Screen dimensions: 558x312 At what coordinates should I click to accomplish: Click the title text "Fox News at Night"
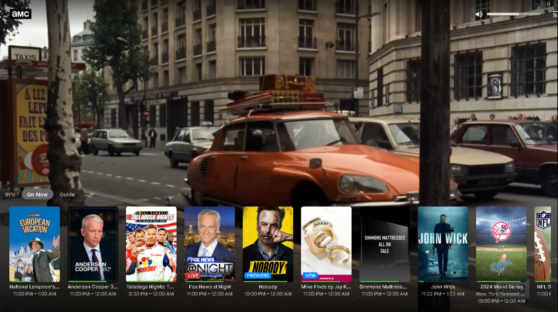pos(210,287)
